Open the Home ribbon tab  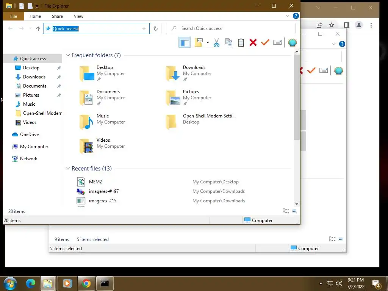[x=35, y=16]
